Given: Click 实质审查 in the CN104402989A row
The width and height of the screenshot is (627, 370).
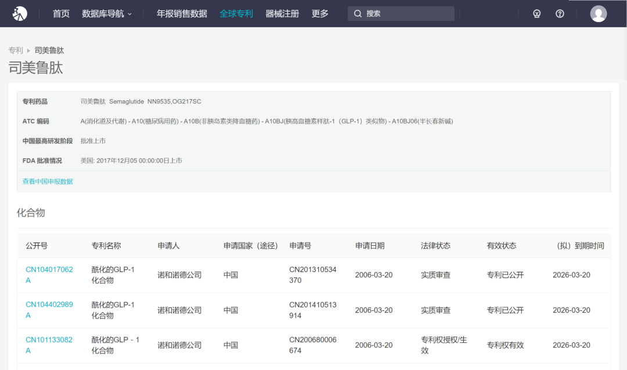Looking at the screenshot, I should coord(436,310).
